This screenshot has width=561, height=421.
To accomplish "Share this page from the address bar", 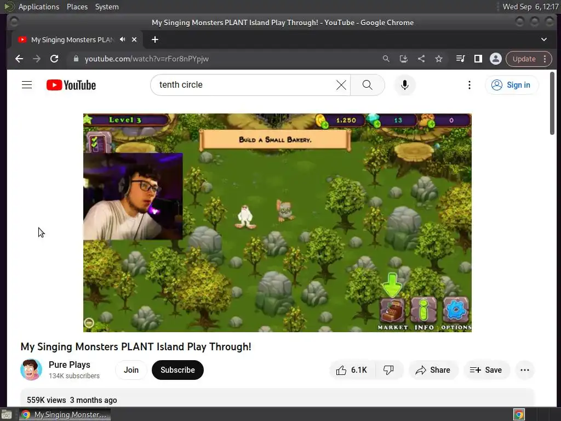I will coord(421,59).
